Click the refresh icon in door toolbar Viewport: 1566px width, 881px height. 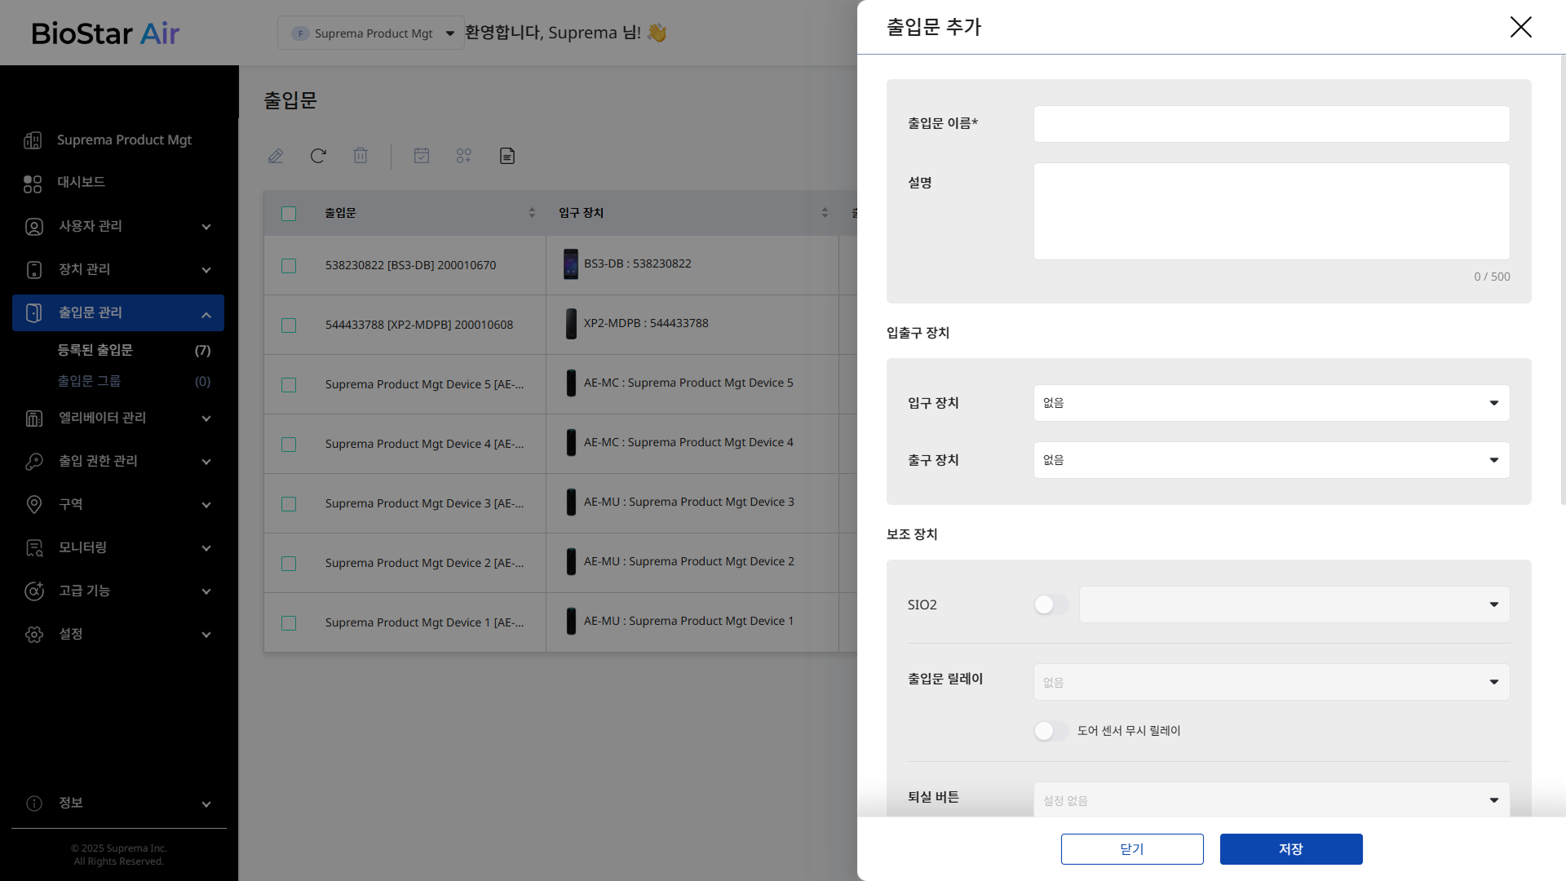(x=318, y=156)
